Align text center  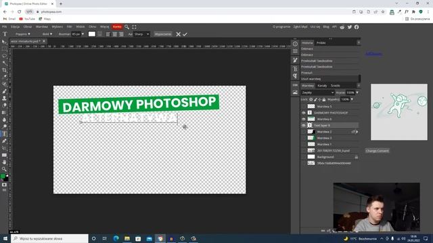(114, 34)
